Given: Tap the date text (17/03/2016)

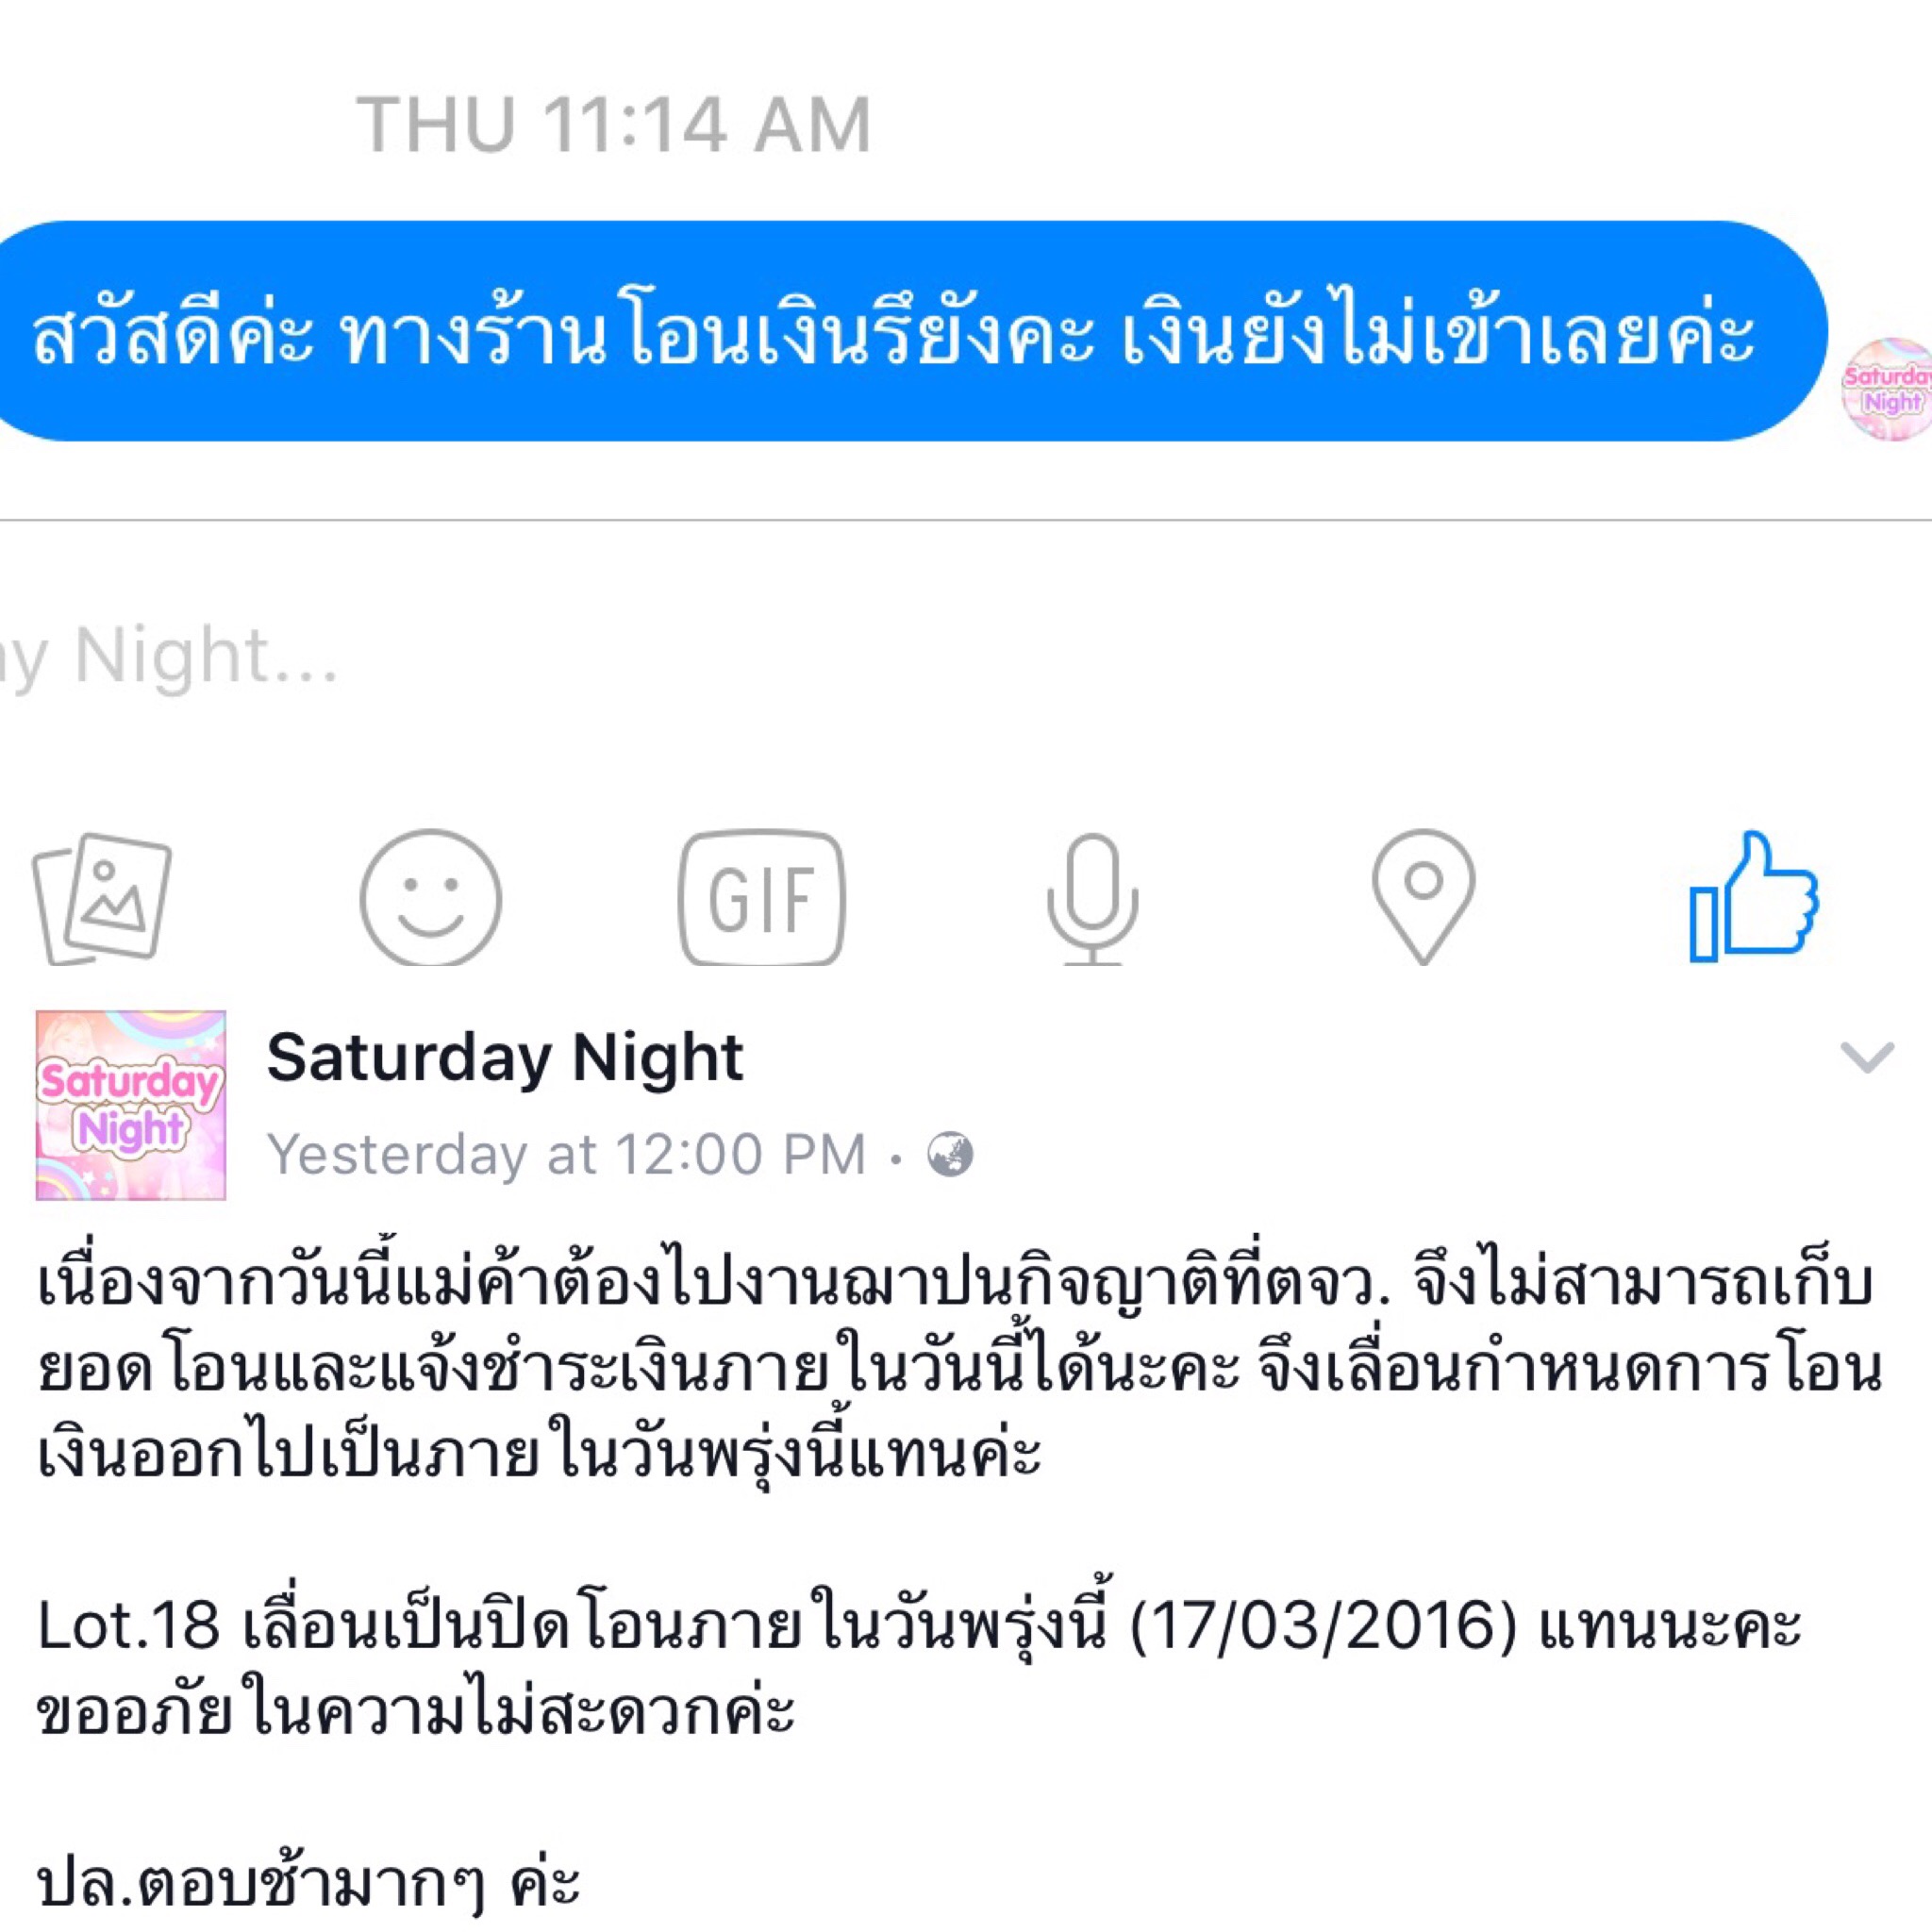Looking at the screenshot, I should click(1323, 1626).
